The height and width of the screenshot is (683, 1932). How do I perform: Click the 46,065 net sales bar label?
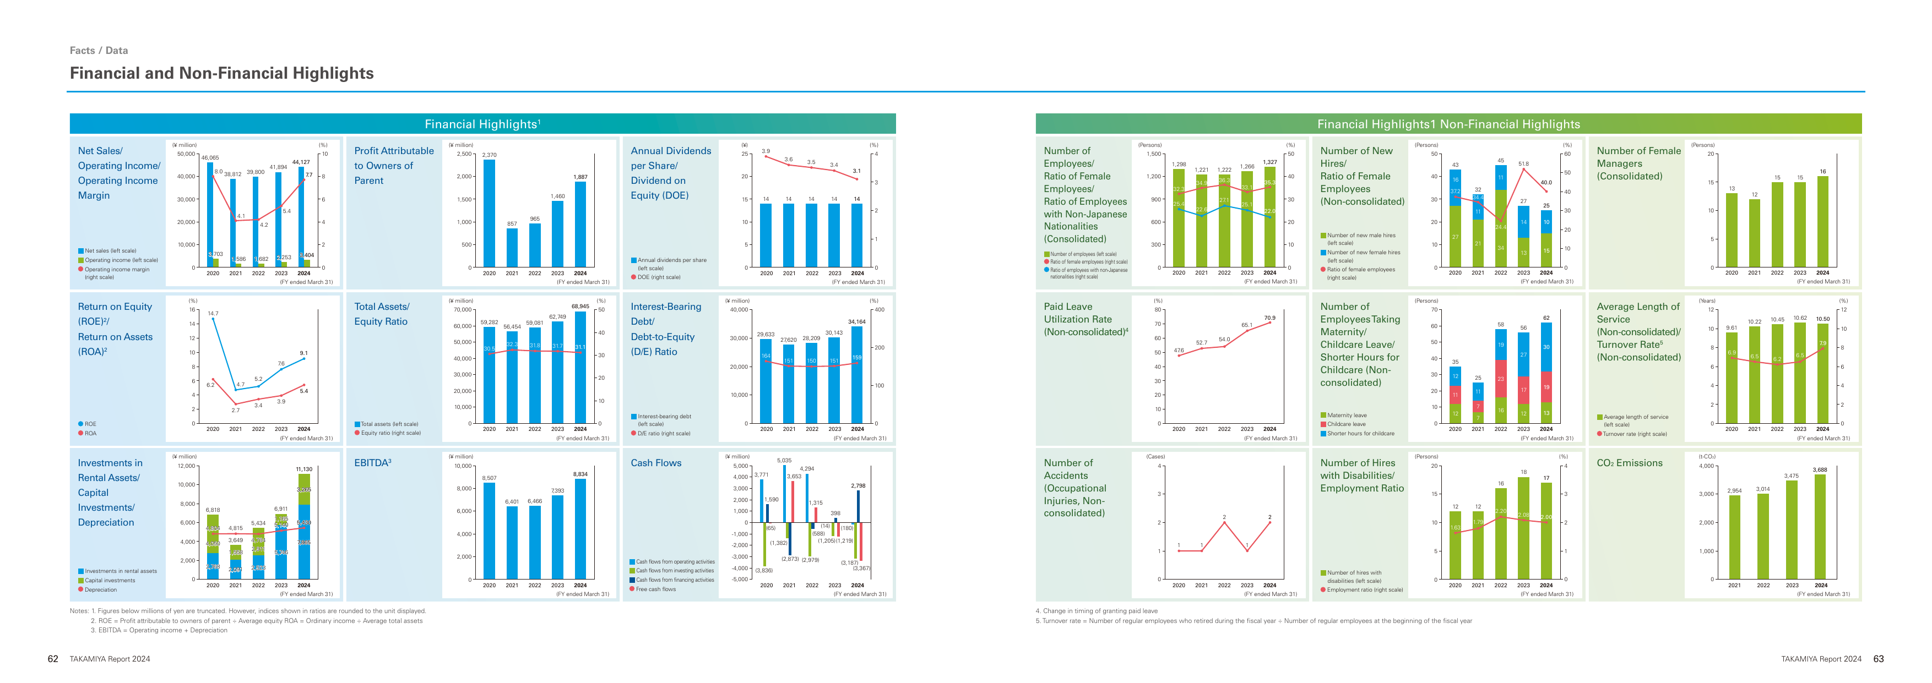[211, 158]
